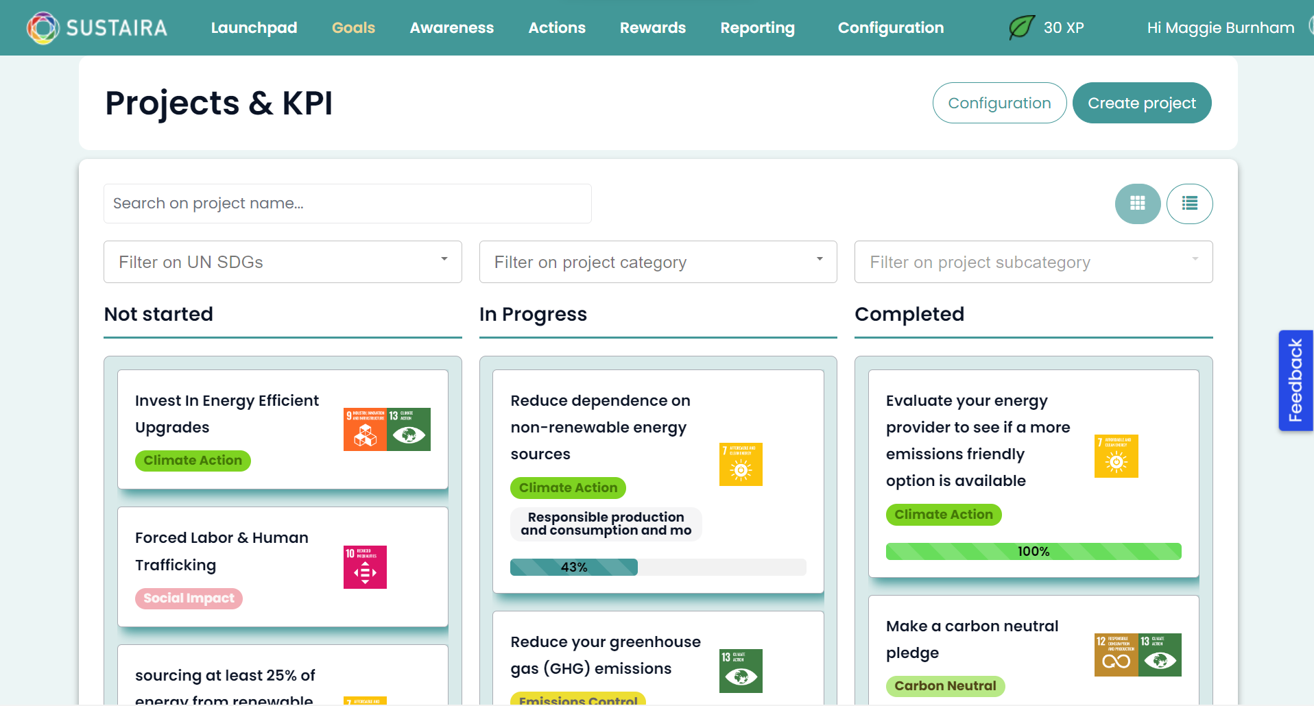Click SDG 13 icon on carbon neutral pledge card
The height and width of the screenshot is (706, 1314).
click(x=1160, y=655)
